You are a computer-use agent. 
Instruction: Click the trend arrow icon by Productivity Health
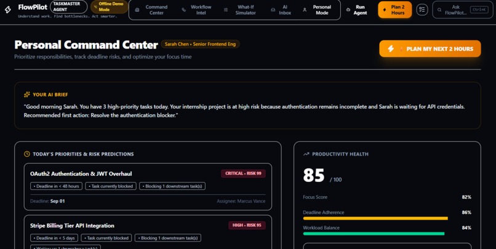pyautogui.click(x=306, y=154)
